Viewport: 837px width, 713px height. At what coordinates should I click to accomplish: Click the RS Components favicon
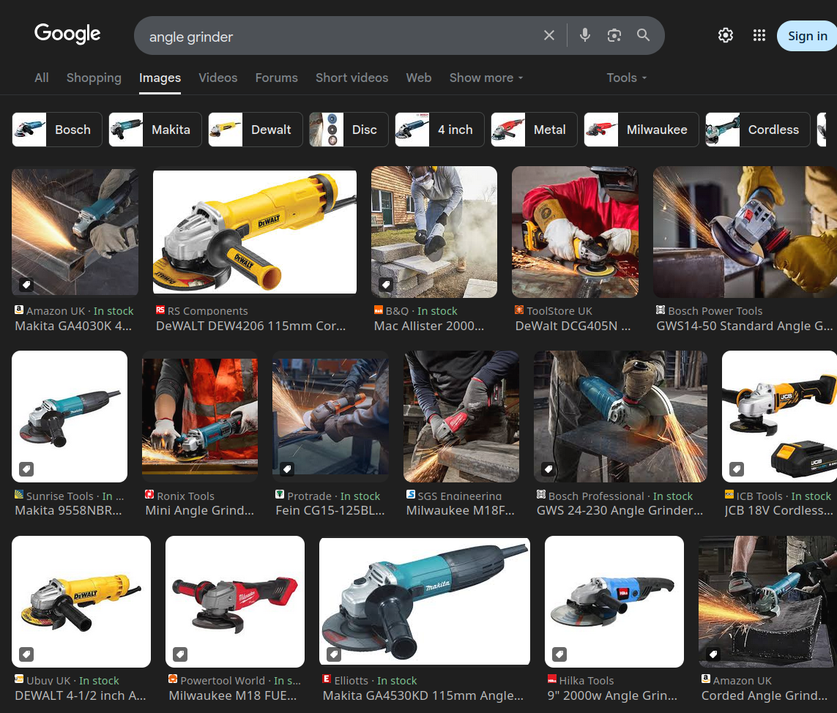160,310
